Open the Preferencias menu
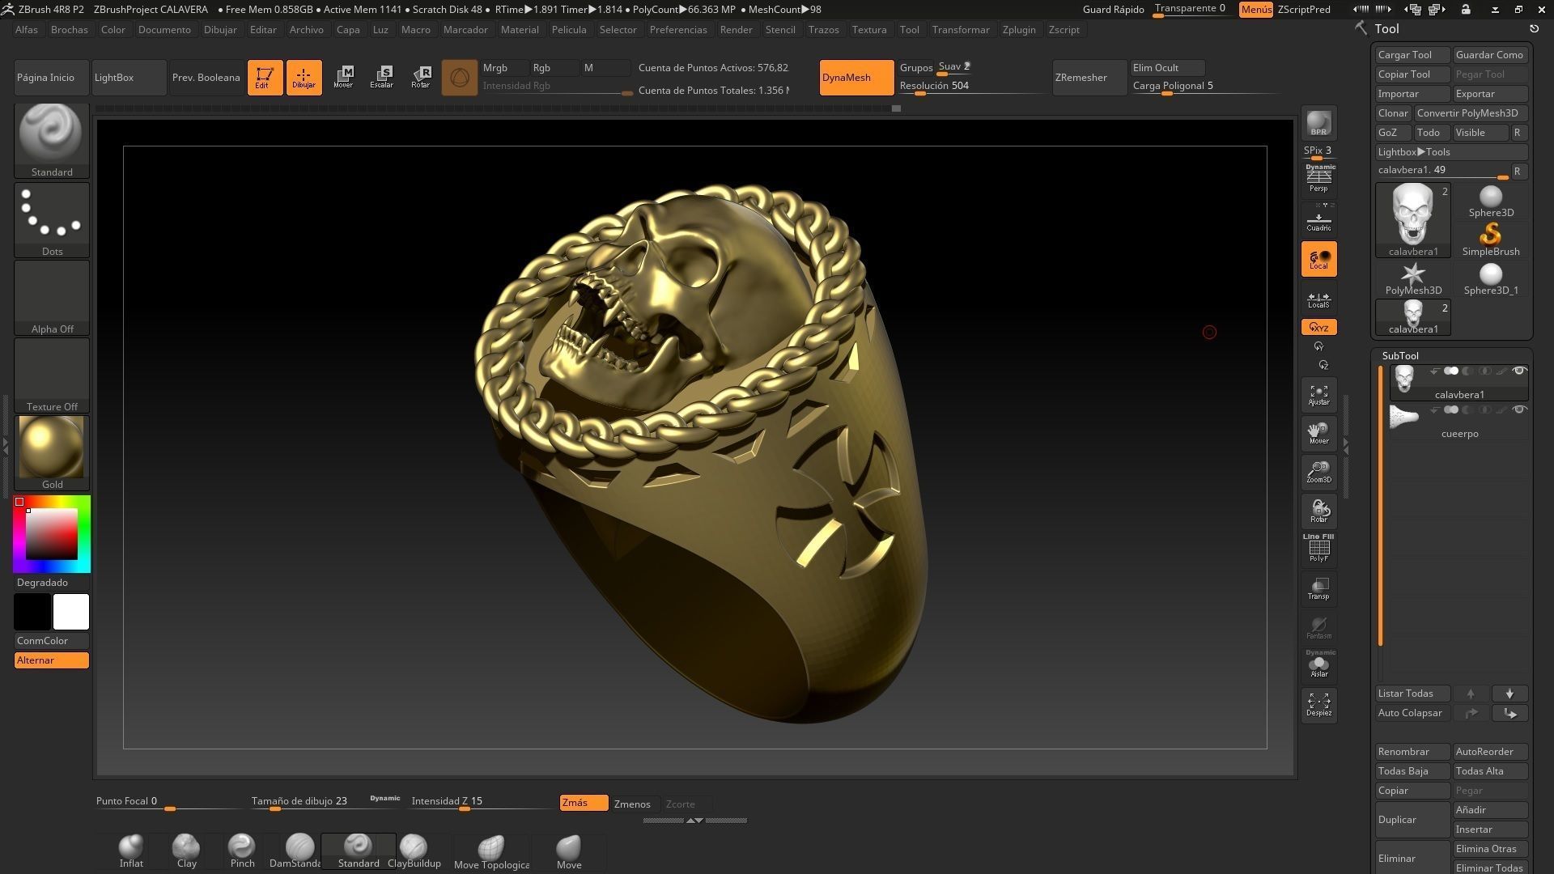1554x874 pixels. point(678,29)
